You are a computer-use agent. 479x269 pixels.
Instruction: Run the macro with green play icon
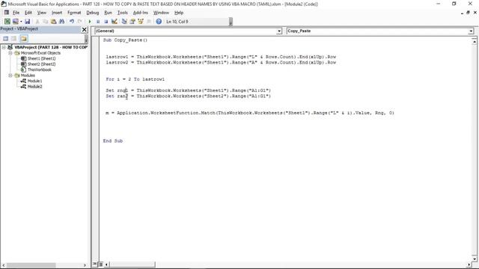[x=90, y=22]
